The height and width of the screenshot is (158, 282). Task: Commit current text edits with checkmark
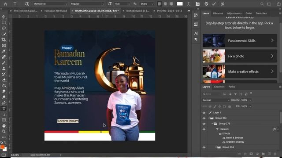pyautogui.click(x=214, y=4)
